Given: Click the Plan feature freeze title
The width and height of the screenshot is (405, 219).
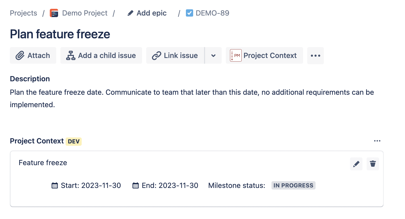Looking at the screenshot, I should tap(60, 34).
